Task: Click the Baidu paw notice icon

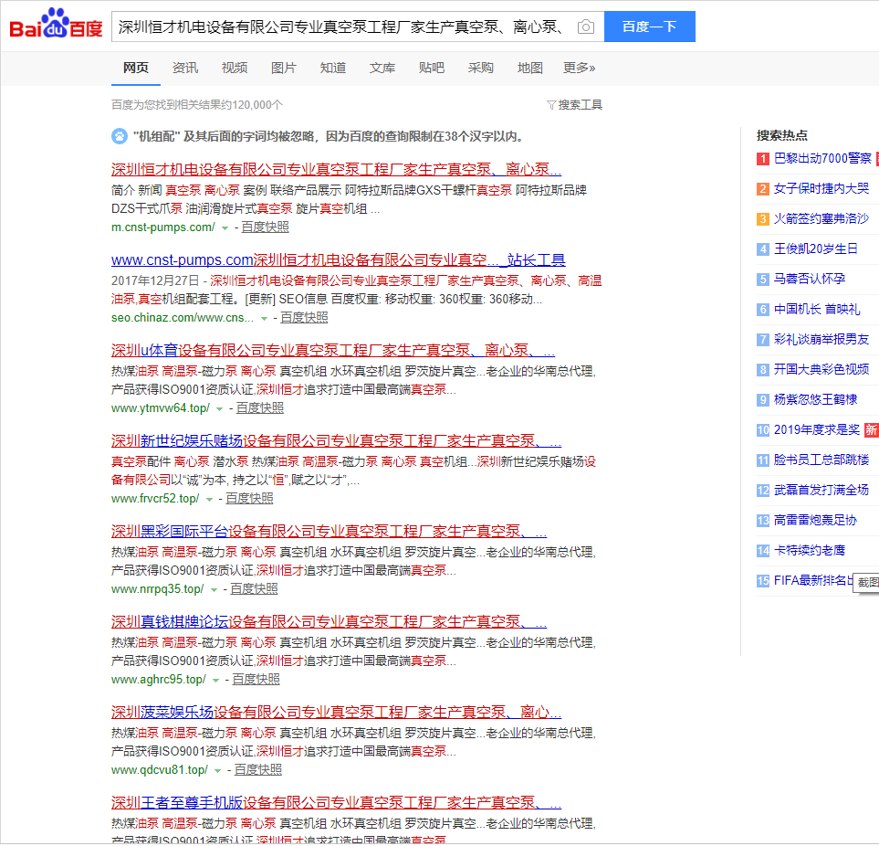Action: tap(119, 136)
